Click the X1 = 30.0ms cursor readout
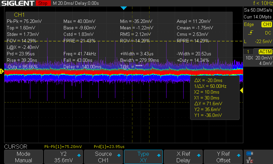The height and width of the screenshot is (164, 273). click(207, 98)
